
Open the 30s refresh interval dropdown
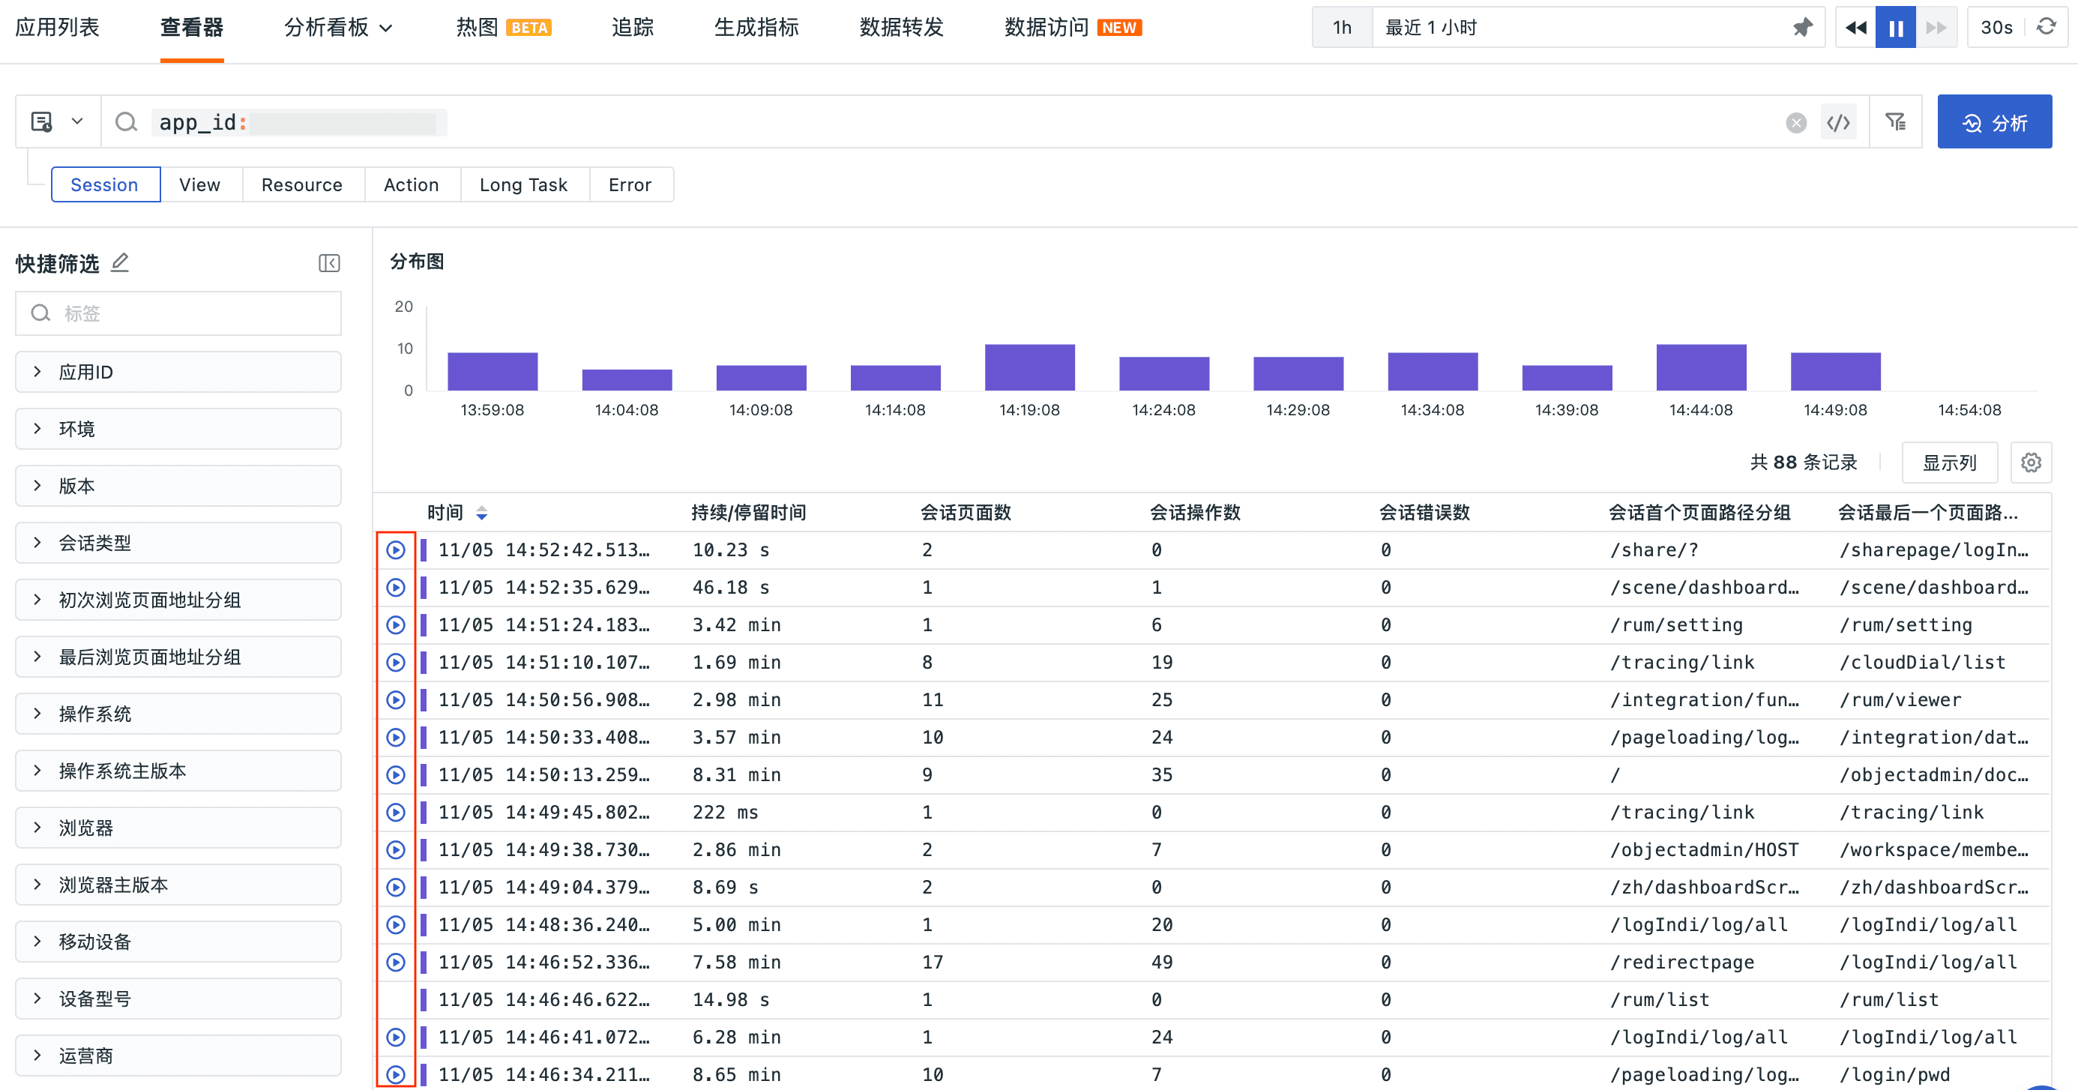pyautogui.click(x=1996, y=28)
